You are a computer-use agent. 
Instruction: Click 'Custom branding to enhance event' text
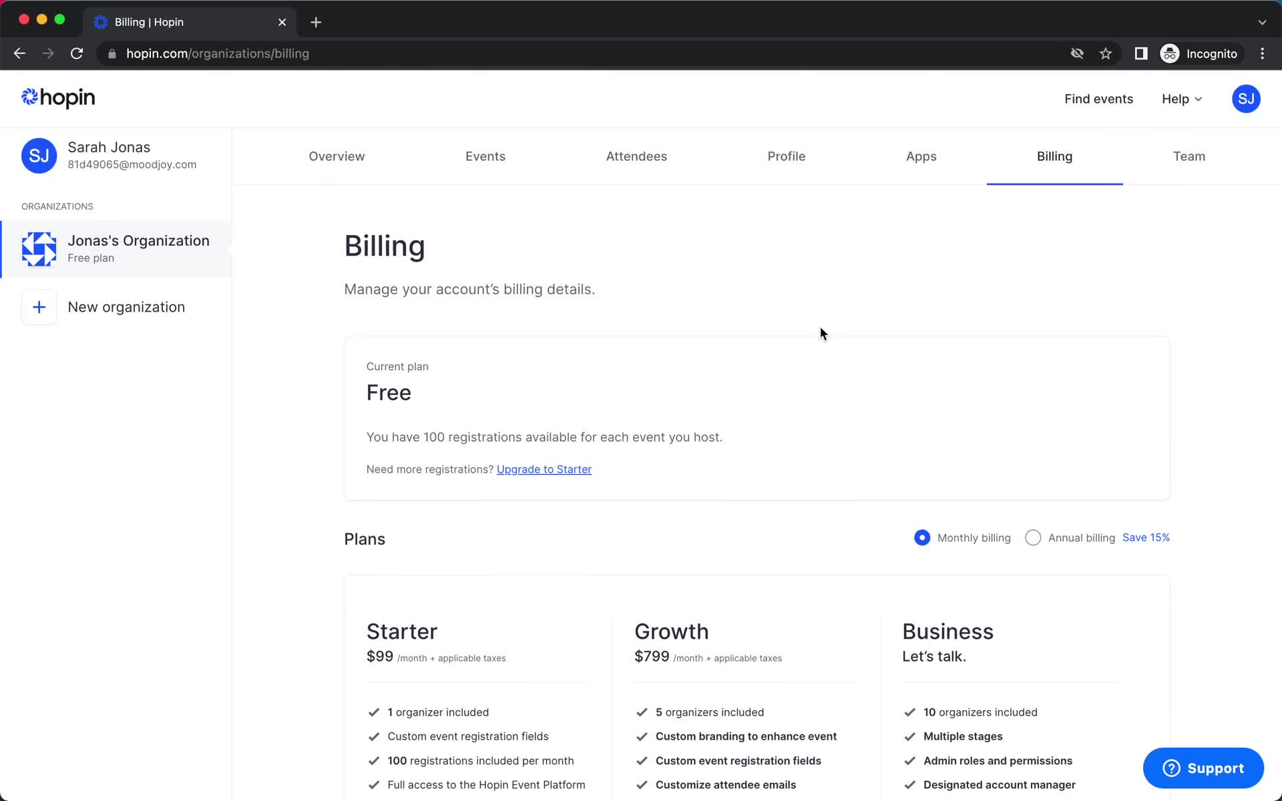coord(746,736)
